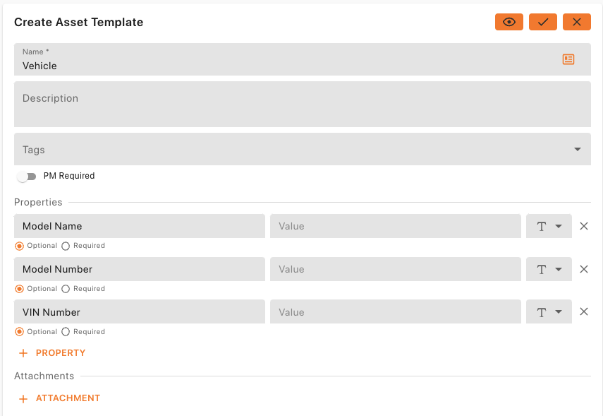
Task: Remove the Model Name property row
Action: (584, 226)
